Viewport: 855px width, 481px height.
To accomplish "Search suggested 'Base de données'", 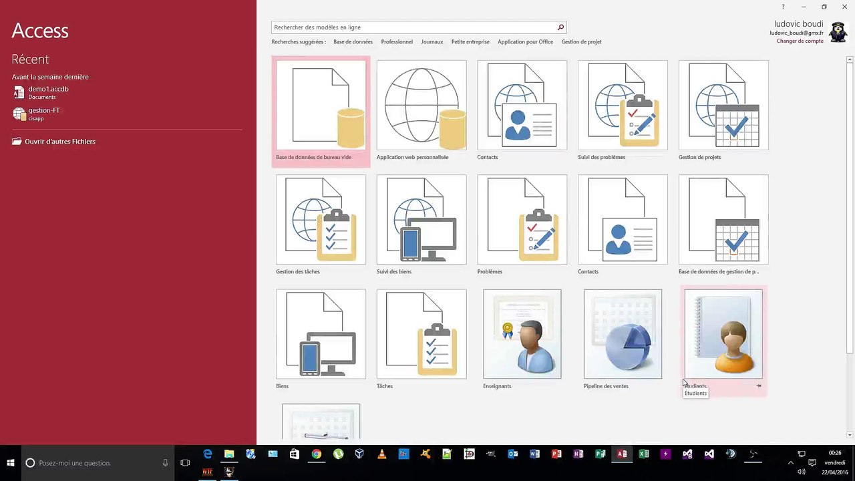I will [353, 41].
